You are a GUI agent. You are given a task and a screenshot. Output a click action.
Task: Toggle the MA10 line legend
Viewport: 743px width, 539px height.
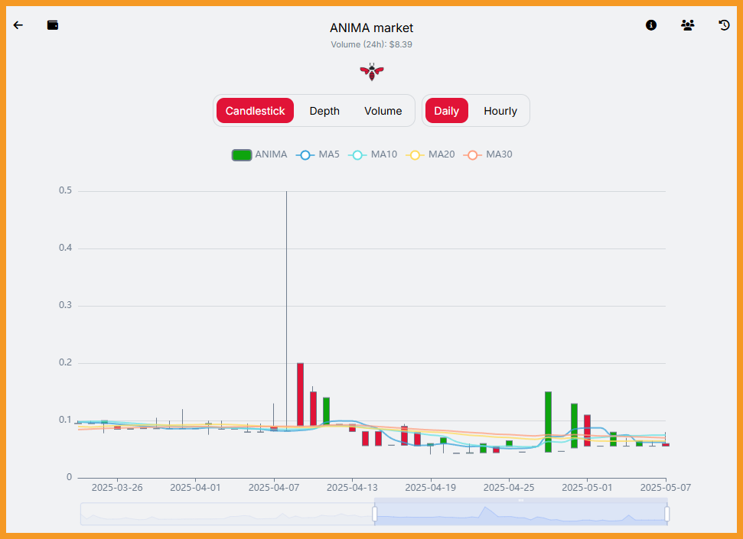pos(373,155)
